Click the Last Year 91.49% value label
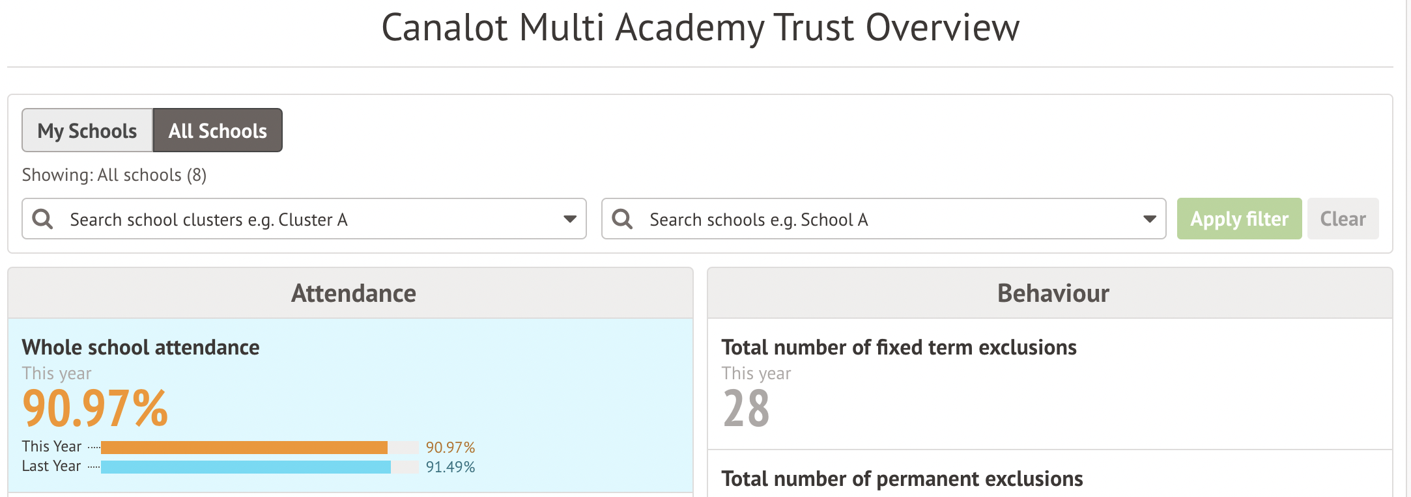The width and height of the screenshot is (1411, 497). pos(450,467)
